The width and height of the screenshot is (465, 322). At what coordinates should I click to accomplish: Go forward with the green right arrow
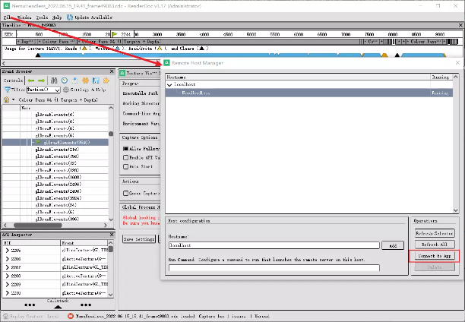[41, 80]
